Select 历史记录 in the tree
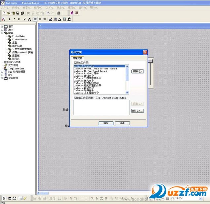210x204 pixels. (17, 46)
